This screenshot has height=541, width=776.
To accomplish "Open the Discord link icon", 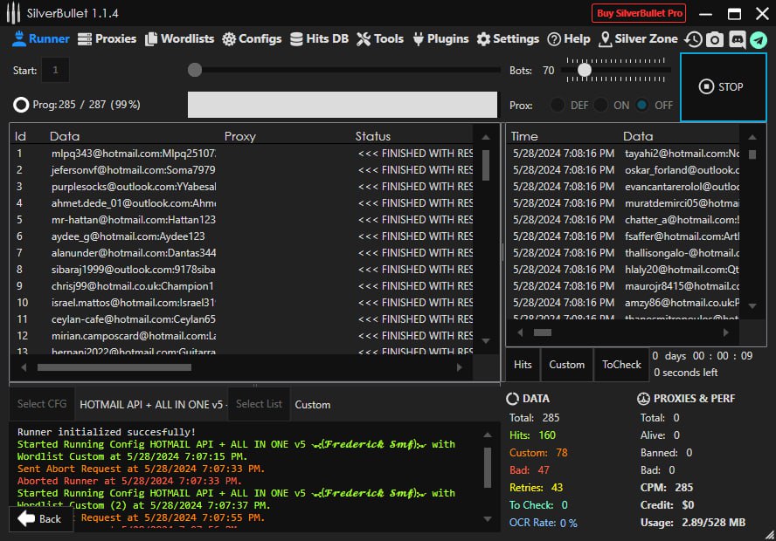I will click(737, 39).
